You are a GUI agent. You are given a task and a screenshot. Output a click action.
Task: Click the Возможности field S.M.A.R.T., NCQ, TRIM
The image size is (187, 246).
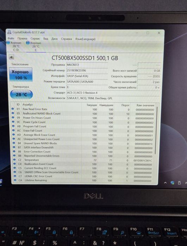coord(113,98)
